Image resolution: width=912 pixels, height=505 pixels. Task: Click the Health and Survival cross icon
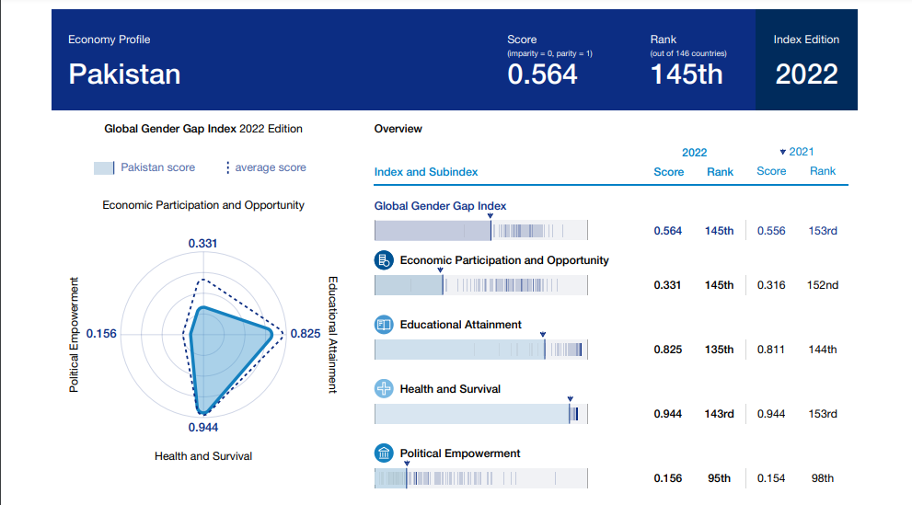coord(384,389)
